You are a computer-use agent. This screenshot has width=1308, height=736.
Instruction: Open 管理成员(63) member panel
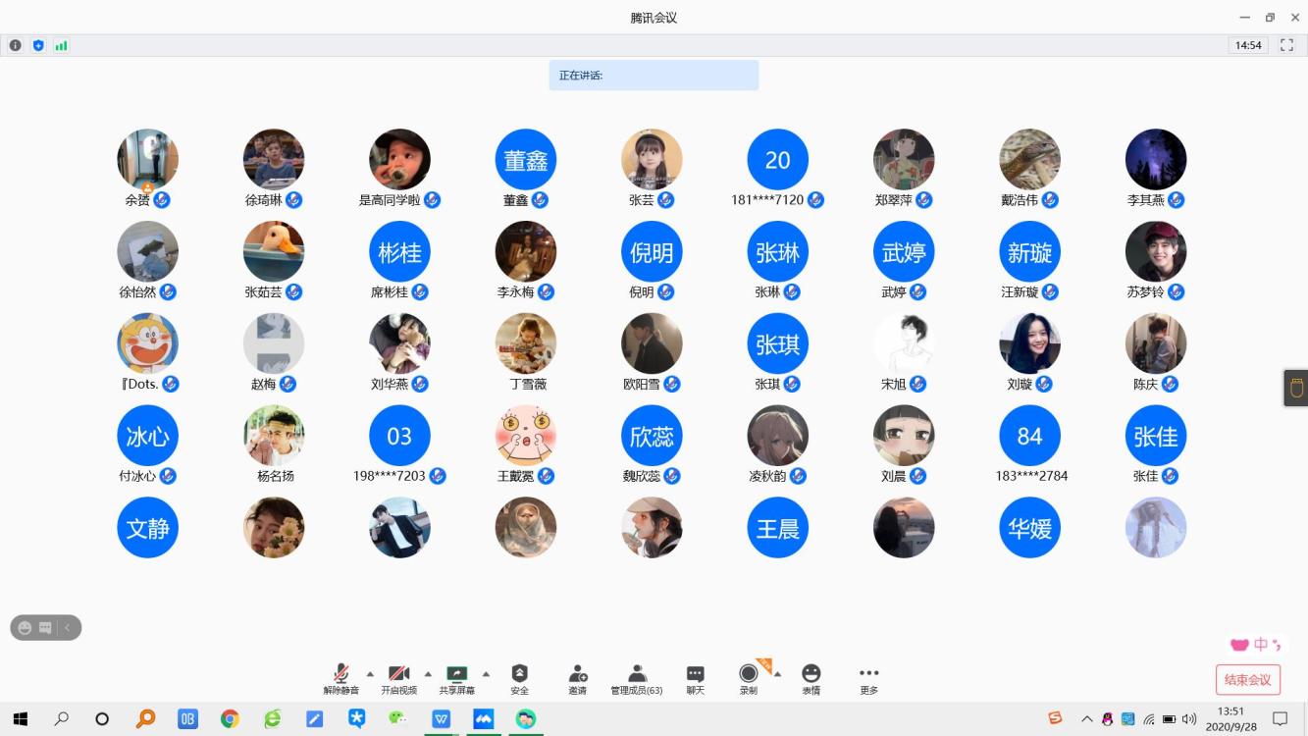tap(636, 678)
